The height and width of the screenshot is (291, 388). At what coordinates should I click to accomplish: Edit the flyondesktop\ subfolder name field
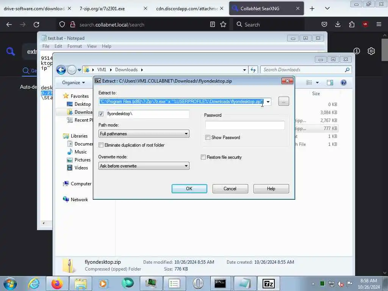[148, 114]
